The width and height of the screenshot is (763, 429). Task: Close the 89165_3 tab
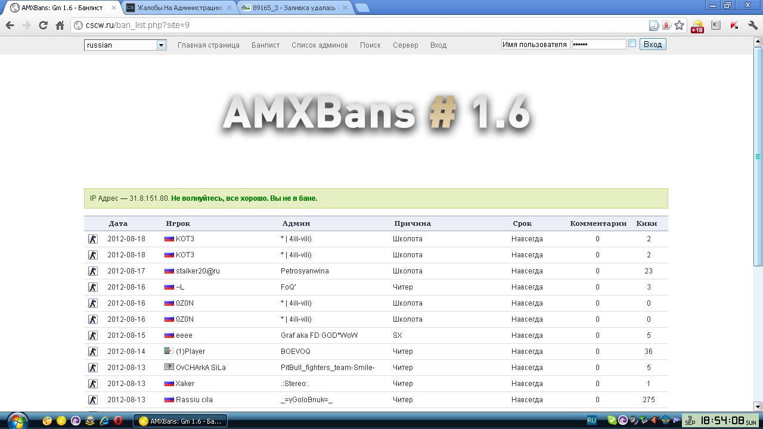345,8
